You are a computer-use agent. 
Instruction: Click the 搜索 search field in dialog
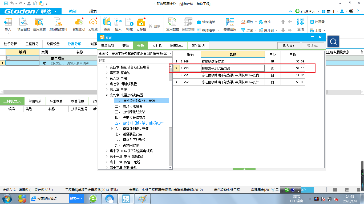point(135,60)
